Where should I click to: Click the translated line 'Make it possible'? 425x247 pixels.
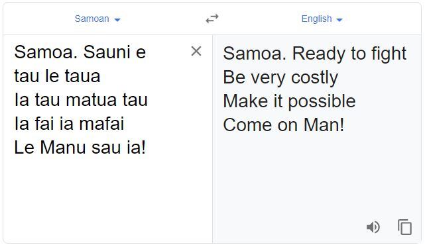(x=289, y=101)
